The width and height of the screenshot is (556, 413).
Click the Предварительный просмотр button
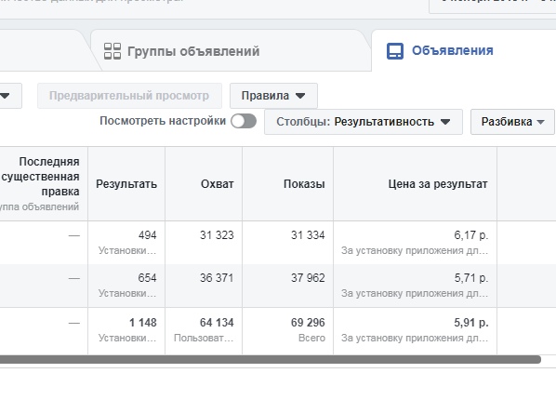click(x=129, y=96)
